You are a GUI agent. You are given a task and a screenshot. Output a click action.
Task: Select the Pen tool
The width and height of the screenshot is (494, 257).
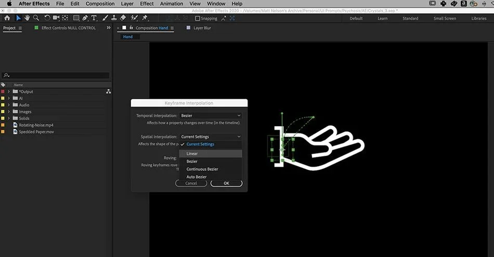tap(85, 18)
